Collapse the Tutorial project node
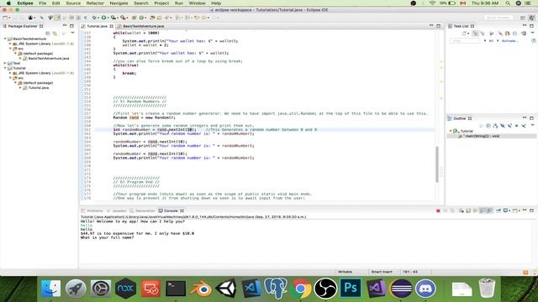The height and width of the screenshot is (302, 538). pyautogui.click(x=5, y=68)
